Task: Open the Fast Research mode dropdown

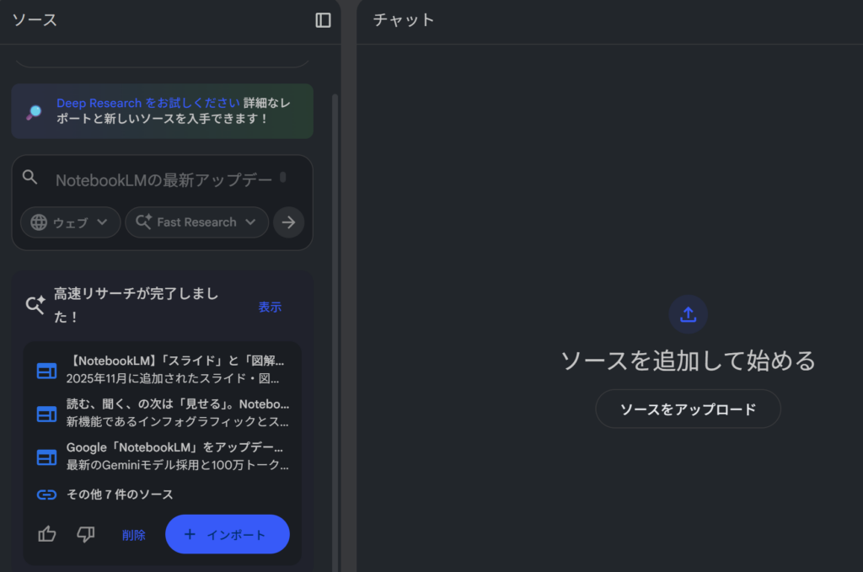Action: click(x=196, y=222)
